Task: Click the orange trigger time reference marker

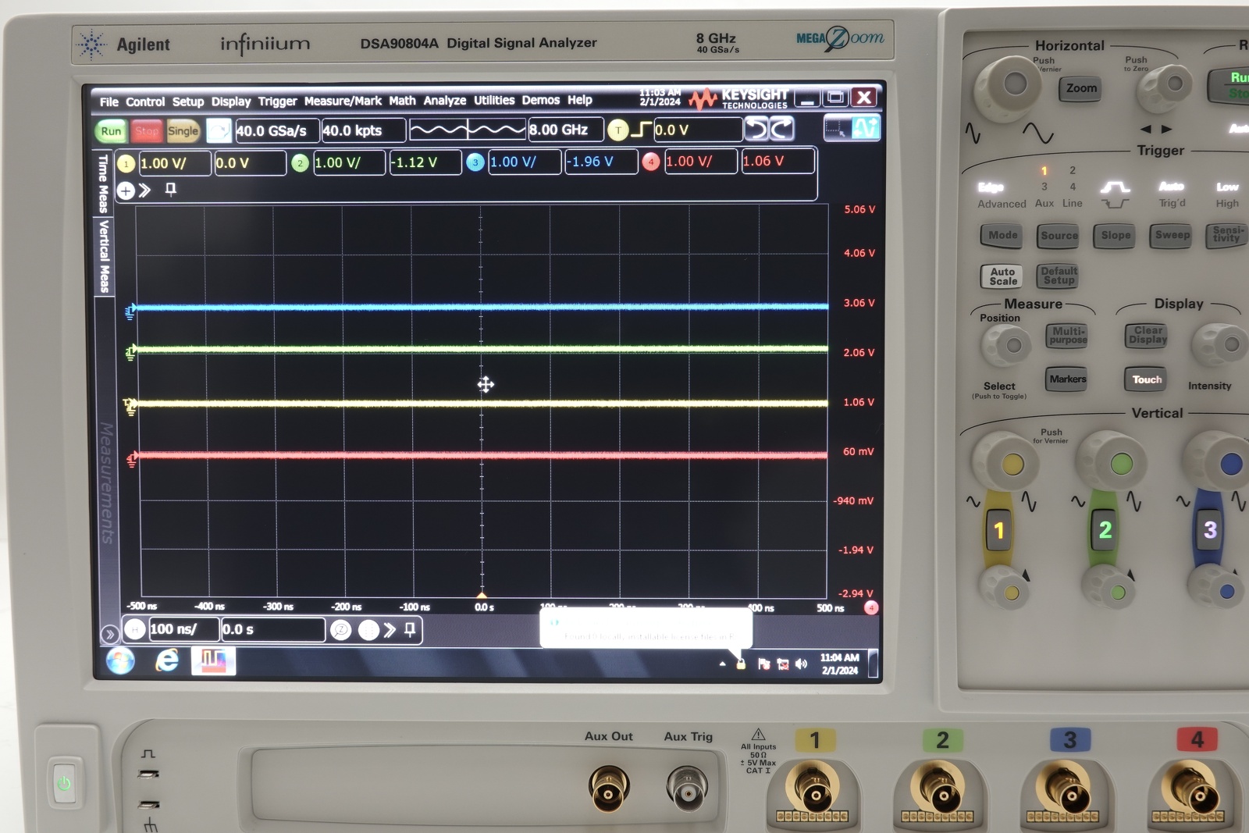Action: point(482,595)
